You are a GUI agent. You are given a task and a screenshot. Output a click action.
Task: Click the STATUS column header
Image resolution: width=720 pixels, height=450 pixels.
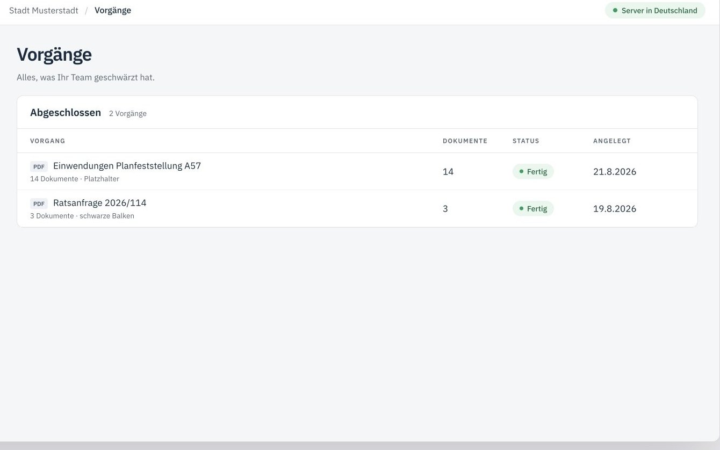click(x=525, y=141)
